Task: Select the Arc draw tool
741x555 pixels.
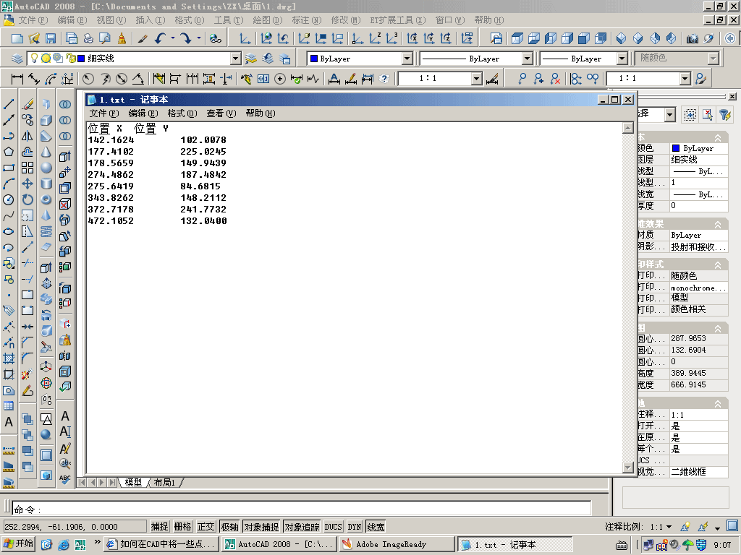Action: (x=9, y=184)
